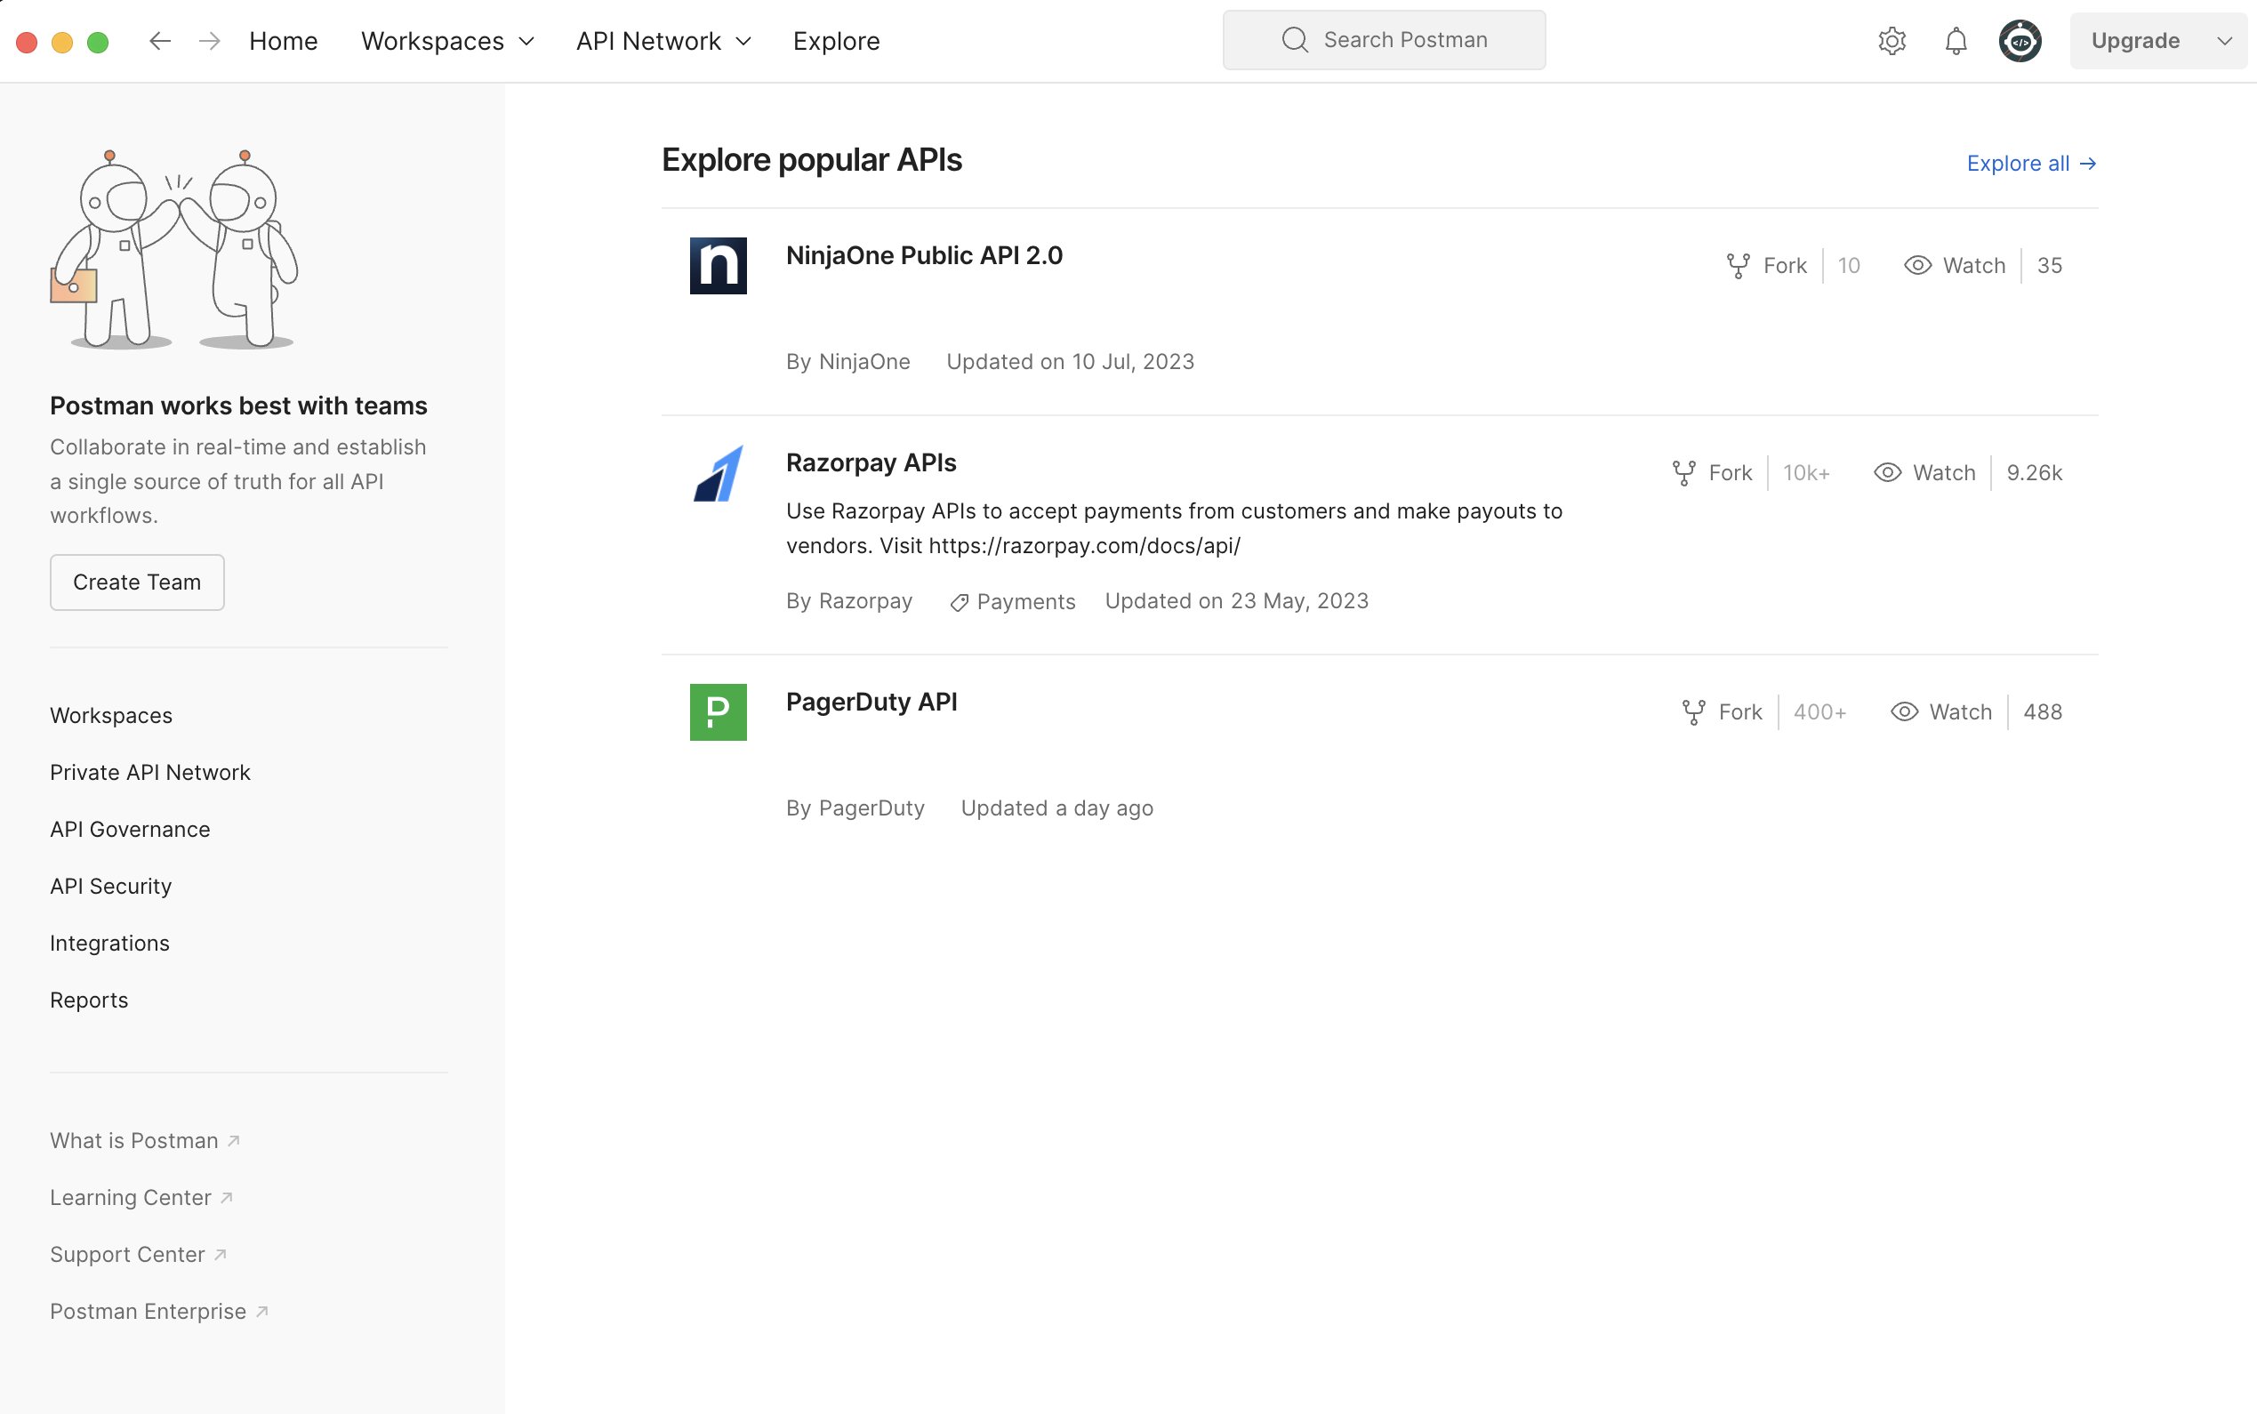
Task: Click the Razorpay logo icon
Action: [718, 473]
